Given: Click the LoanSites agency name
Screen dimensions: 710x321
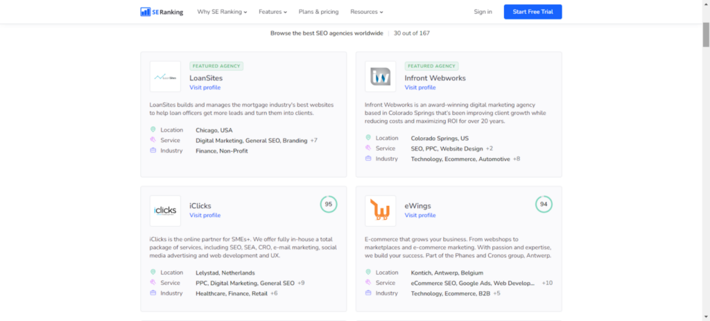Looking at the screenshot, I should point(206,78).
